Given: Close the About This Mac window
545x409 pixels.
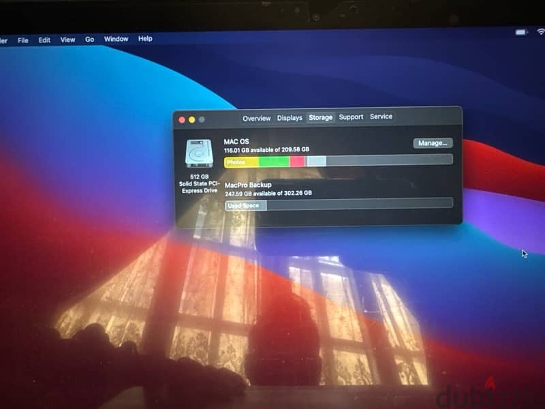Looking at the screenshot, I should coord(182,120).
